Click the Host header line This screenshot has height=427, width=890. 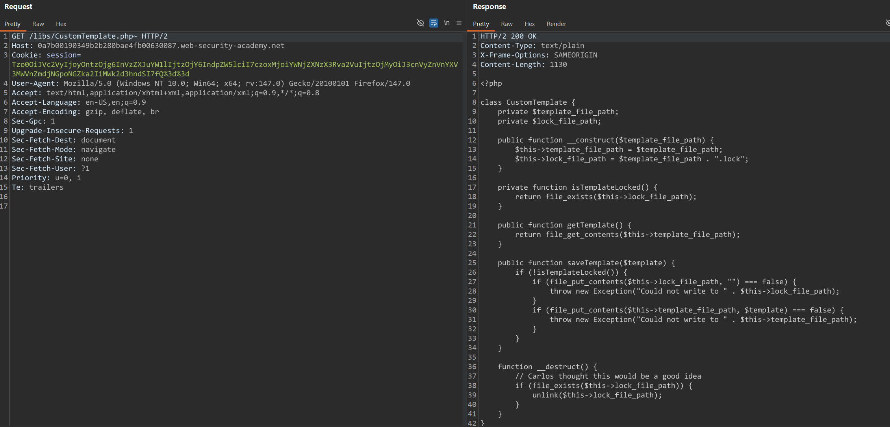pos(148,46)
